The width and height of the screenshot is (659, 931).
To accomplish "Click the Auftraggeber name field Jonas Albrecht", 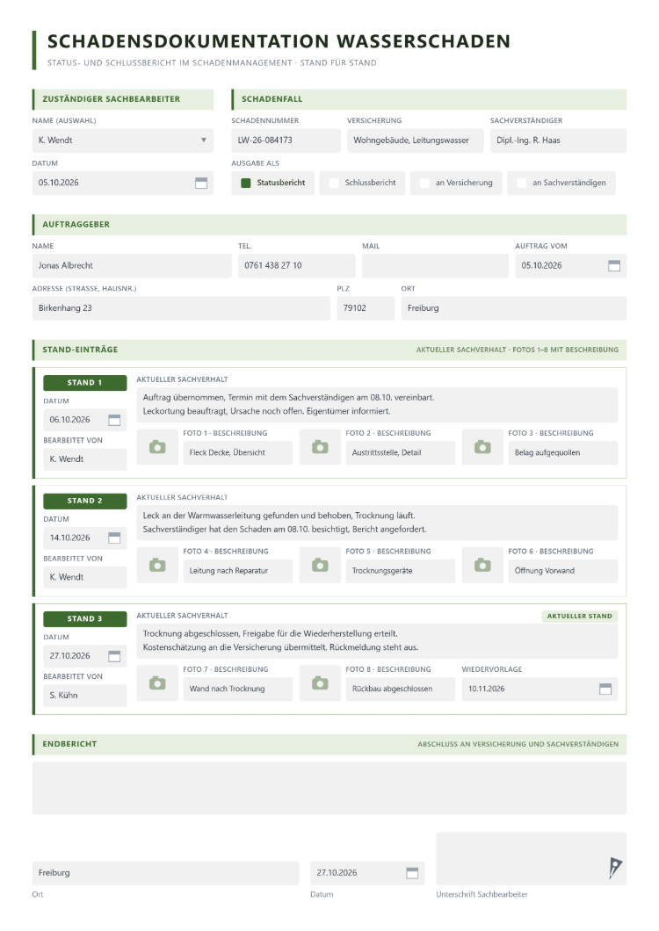I will 132,266.
